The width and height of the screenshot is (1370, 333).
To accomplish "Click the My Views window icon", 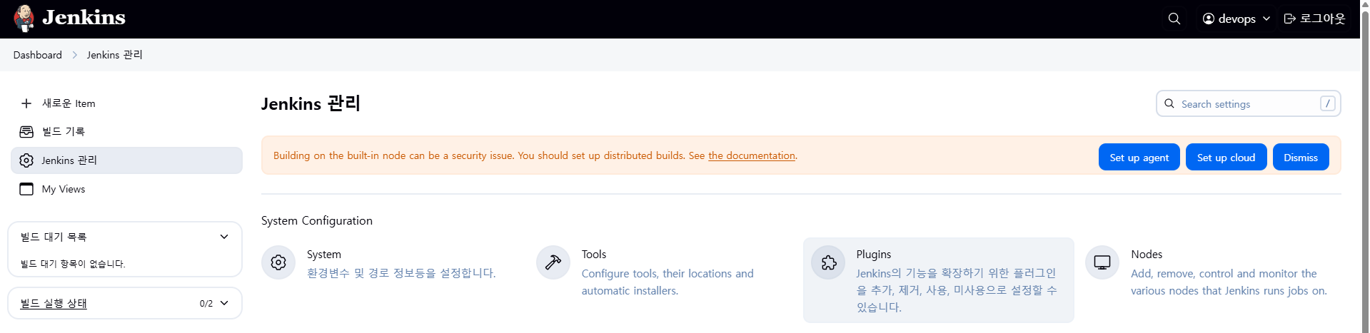I will coord(26,189).
